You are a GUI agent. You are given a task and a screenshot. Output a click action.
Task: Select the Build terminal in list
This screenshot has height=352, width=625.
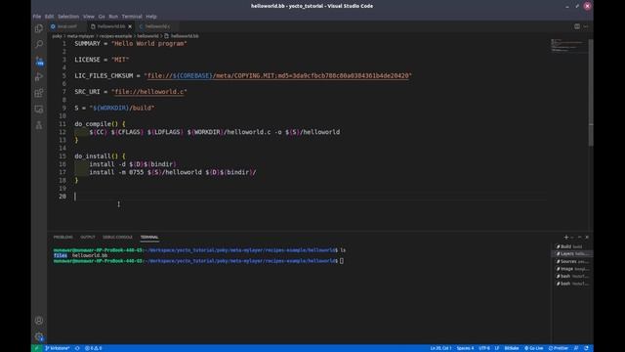(571, 246)
